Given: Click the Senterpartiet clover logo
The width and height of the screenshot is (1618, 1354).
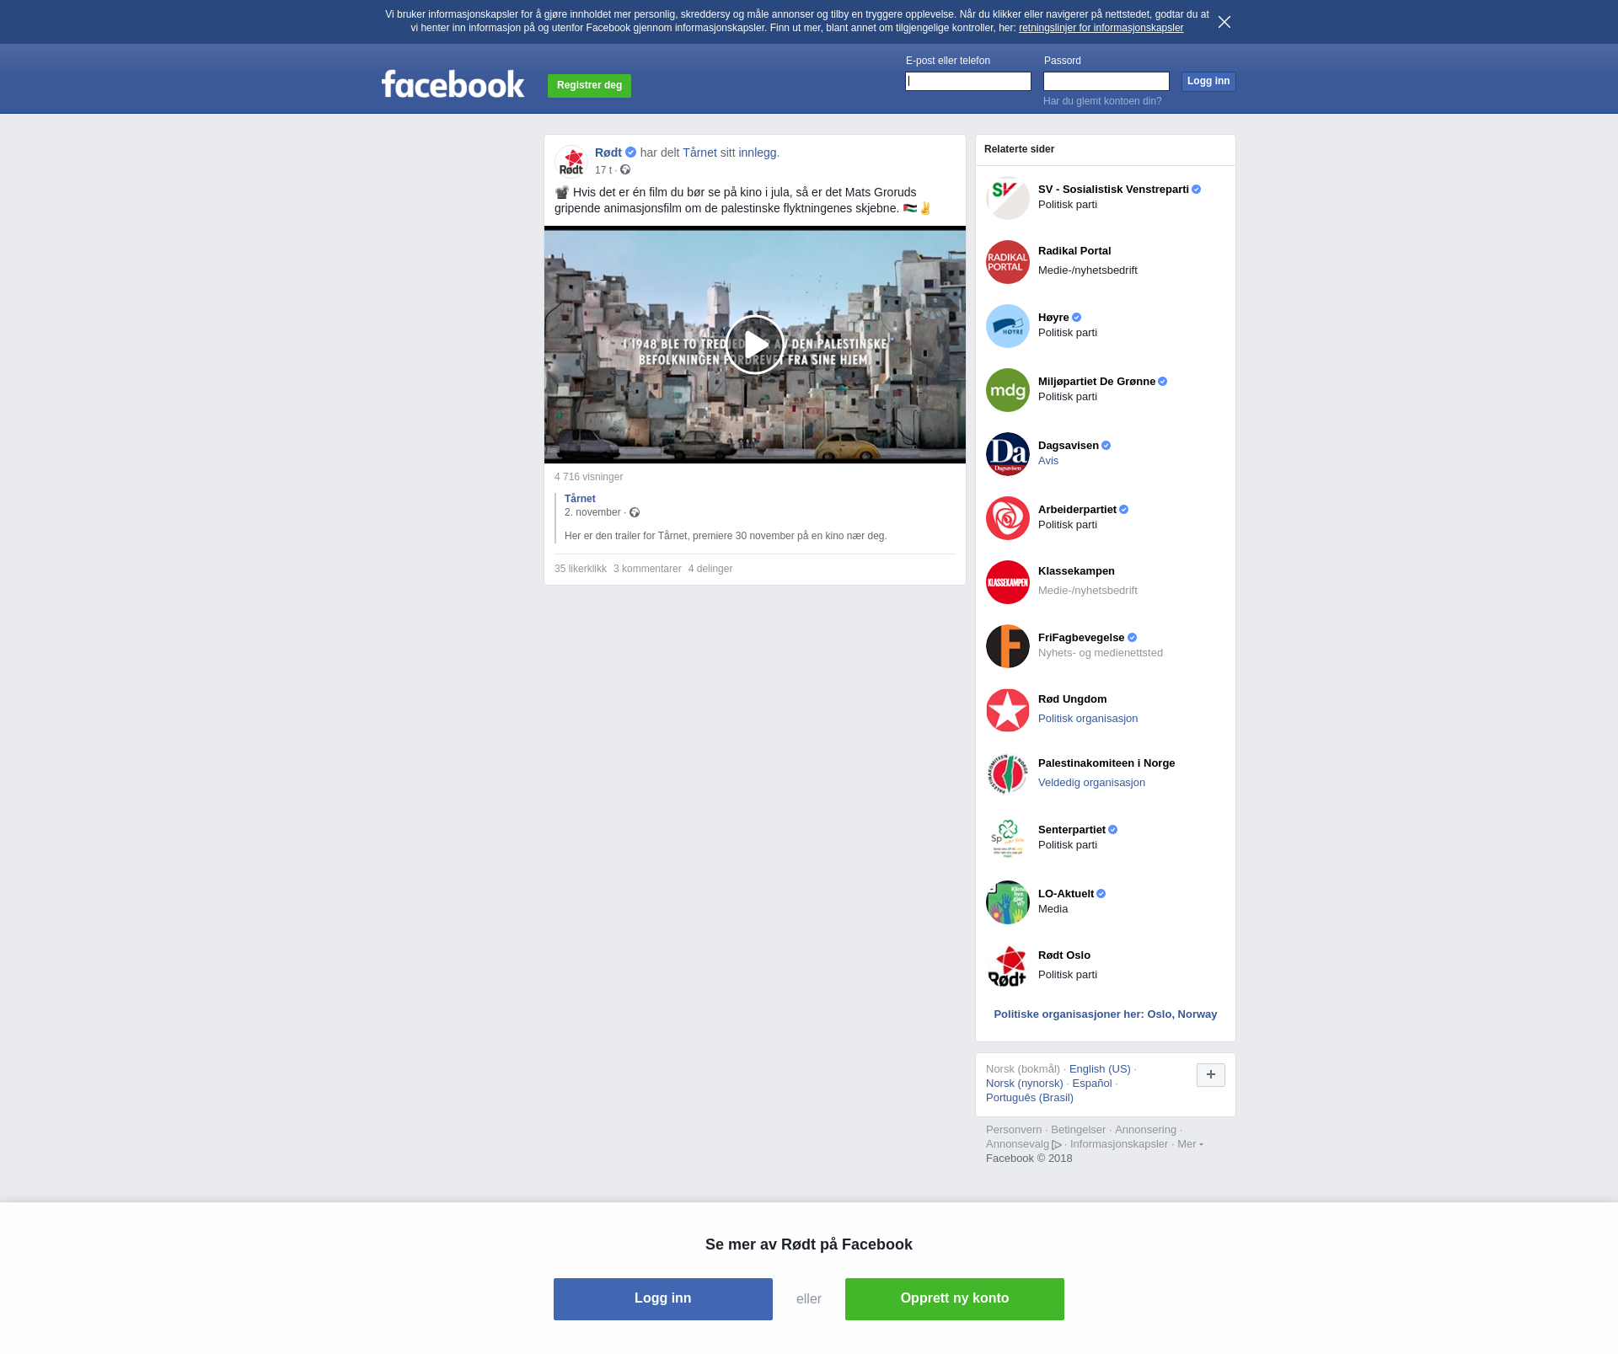Looking at the screenshot, I should (1008, 838).
